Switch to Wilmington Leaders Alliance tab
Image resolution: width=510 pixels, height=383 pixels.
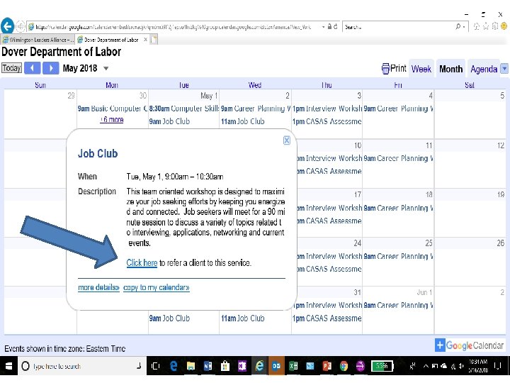38,40
